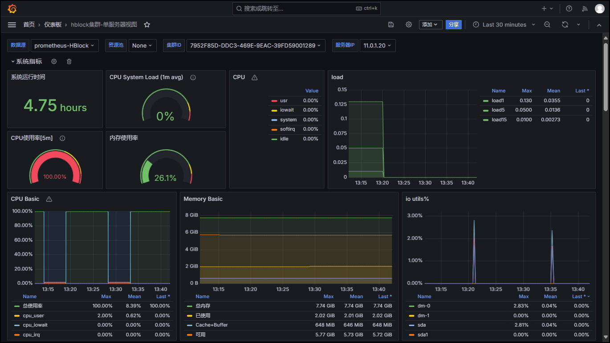The width and height of the screenshot is (610, 343).
Task: Click the save dashboard icon
Action: (x=391, y=25)
